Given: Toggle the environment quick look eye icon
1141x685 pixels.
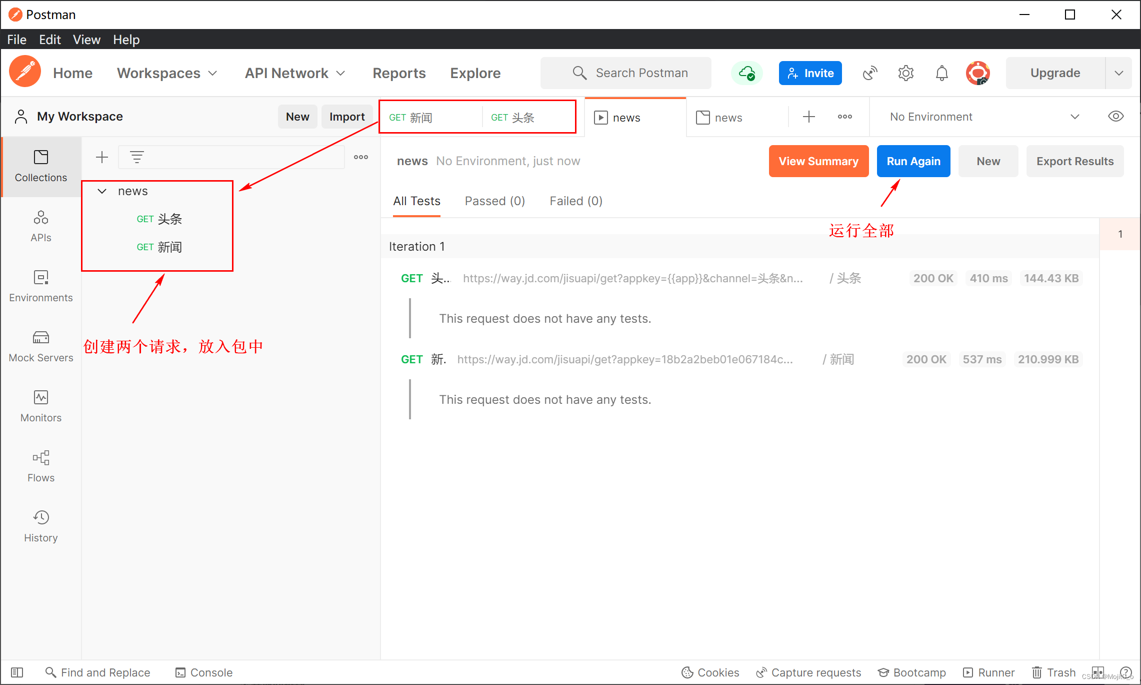Looking at the screenshot, I should [1115, 117].
